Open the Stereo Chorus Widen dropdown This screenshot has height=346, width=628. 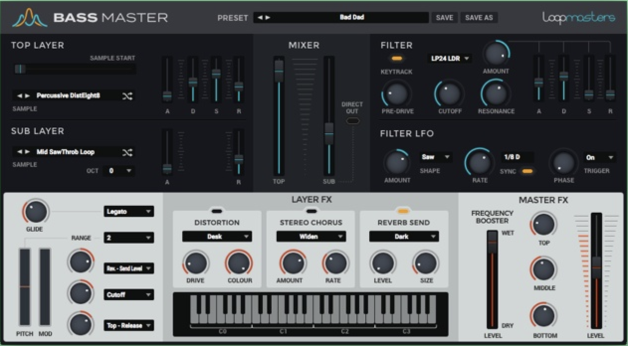point(311,237)
